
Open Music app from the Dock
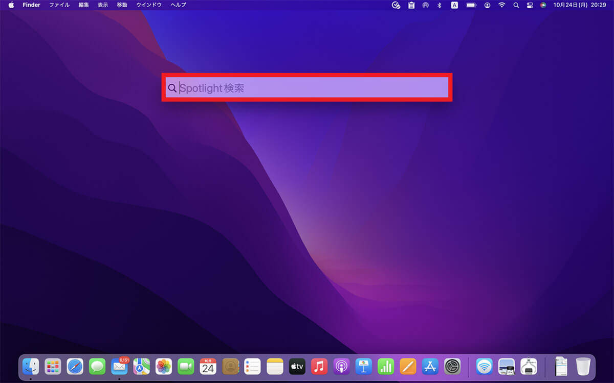pos(319,366)
